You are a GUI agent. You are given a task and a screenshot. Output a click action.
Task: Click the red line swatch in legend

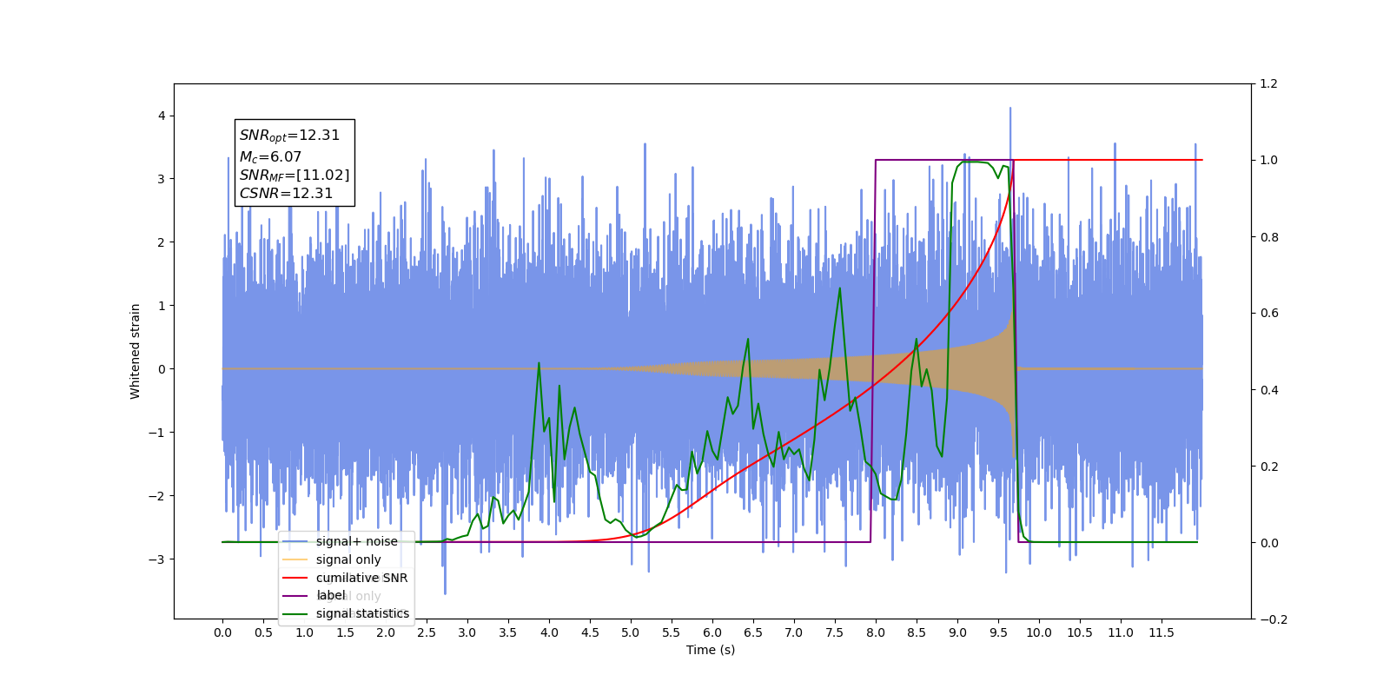[x=295, y=578]
